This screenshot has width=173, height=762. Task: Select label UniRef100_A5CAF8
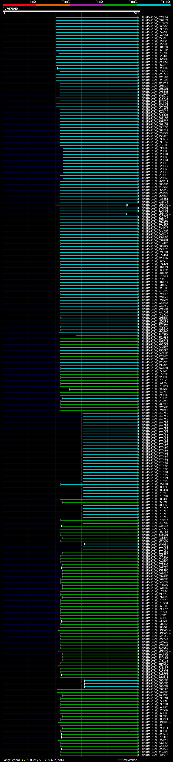[x=155, y=38]
